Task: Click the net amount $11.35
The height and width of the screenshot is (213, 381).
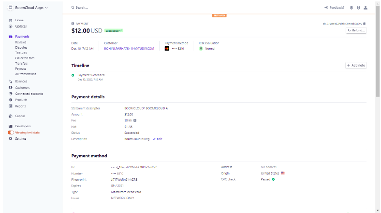Action: (128, 127)
